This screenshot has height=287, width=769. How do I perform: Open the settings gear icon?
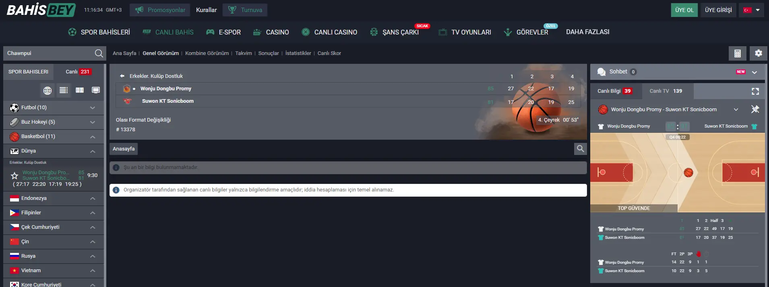coord(759,53)
